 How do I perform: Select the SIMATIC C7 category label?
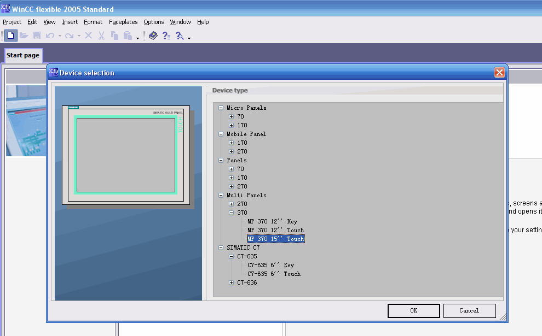coord(243,247)
